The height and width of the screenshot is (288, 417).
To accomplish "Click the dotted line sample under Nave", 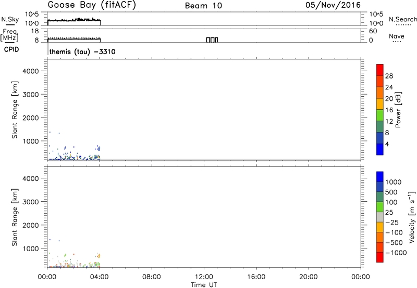I will click(397, 42).
